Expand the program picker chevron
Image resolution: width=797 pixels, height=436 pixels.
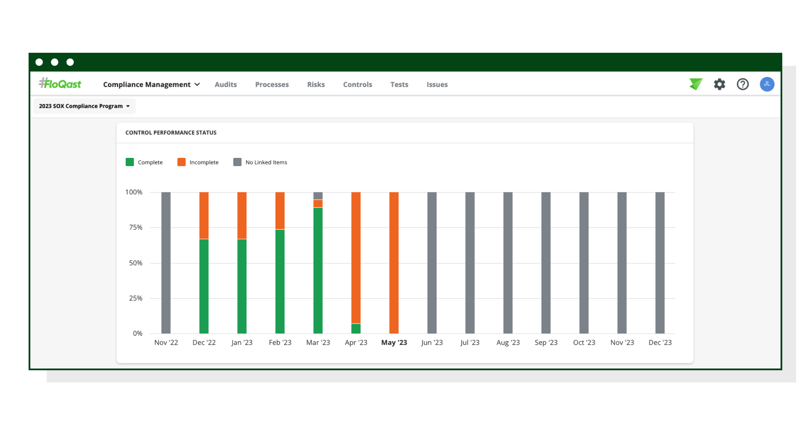128,106
